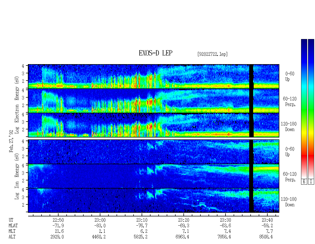Click the 23:40 time tick label

267,220
